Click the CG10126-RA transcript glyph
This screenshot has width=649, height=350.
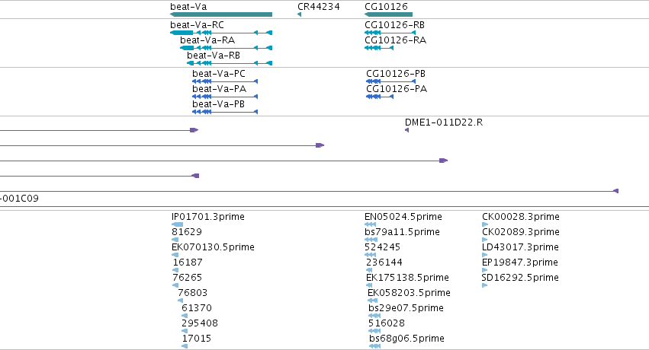click(379, 48)
